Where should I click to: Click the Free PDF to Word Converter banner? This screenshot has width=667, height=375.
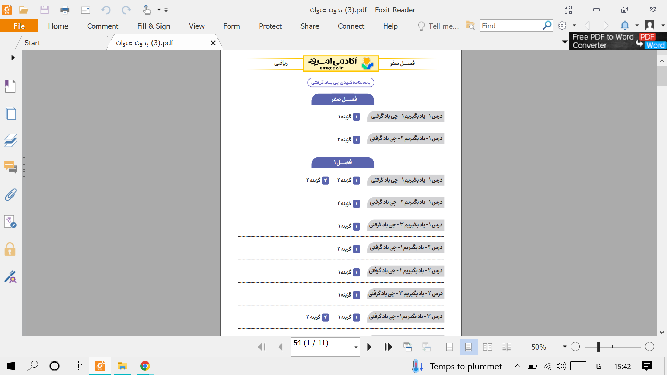coord(618,41)
